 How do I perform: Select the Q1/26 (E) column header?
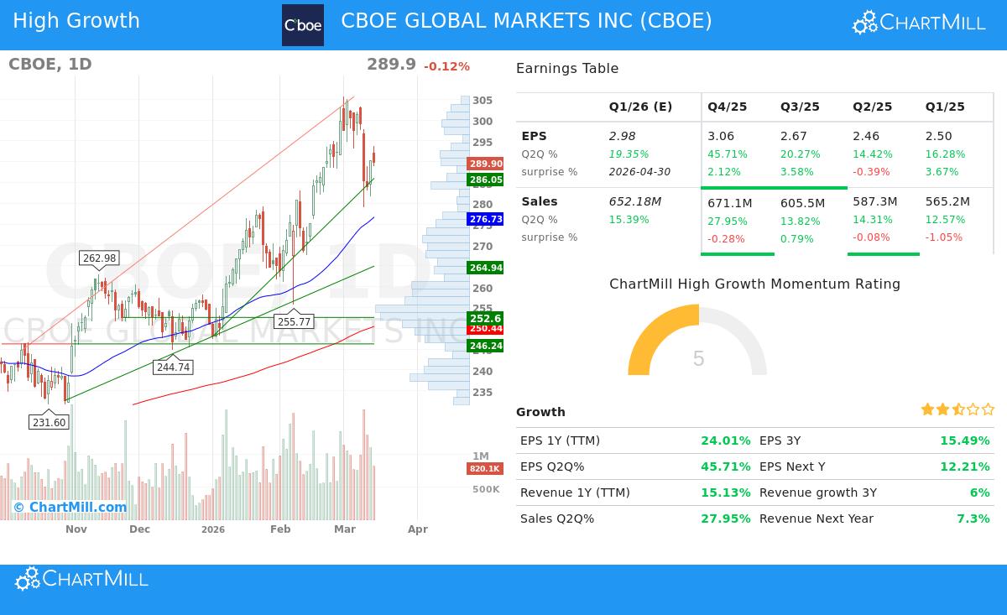[640, 107]
